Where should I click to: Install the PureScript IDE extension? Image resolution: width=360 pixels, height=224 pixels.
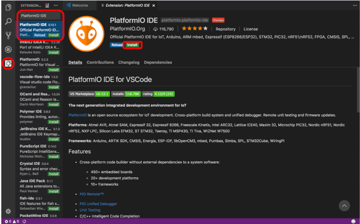coord(53,156)
